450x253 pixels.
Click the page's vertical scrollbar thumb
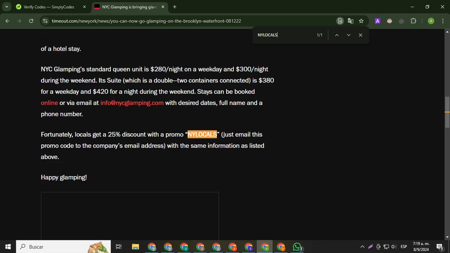(447, 112)
